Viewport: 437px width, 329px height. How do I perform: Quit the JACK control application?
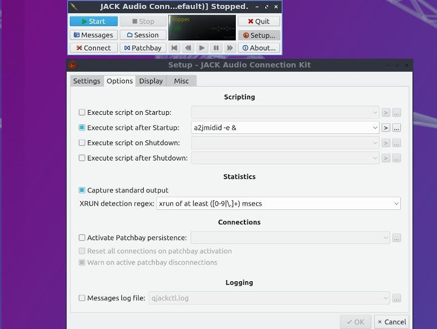[x=259, y=21]
